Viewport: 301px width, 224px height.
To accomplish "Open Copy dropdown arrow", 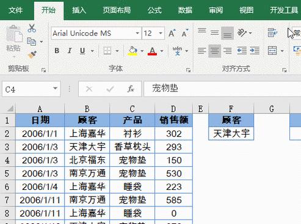I will tap(42, 42).
